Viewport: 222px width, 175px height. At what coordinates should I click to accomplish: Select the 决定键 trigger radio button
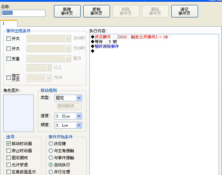[51, 143]
